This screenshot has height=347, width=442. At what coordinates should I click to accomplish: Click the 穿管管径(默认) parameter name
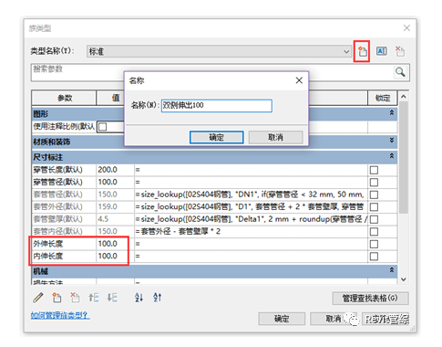[x=57, y=182]
